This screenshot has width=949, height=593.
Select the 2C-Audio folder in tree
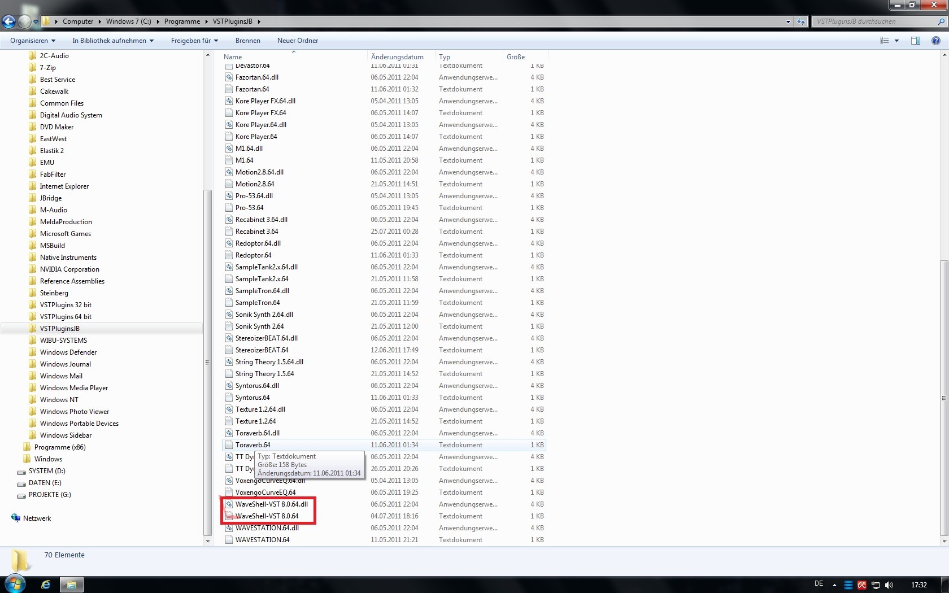click(x=54, y=56)
